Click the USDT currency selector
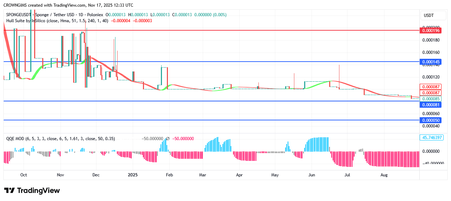The width and height of the screenshot is (451, 201). tap(428, 15)
